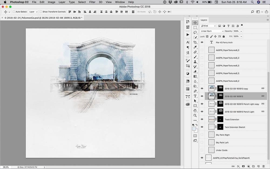Expand the status bar info arrow

[45, 167]
